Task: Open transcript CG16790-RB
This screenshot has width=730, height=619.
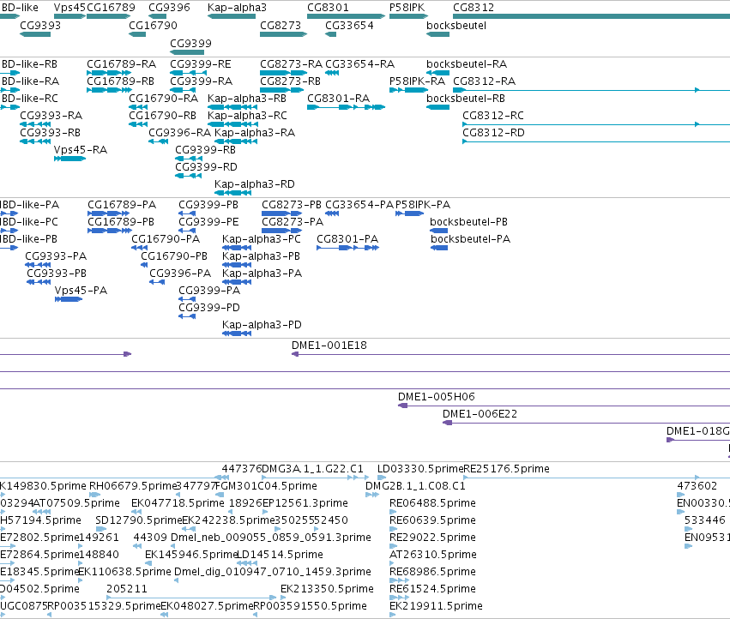Action: [162, 115]
